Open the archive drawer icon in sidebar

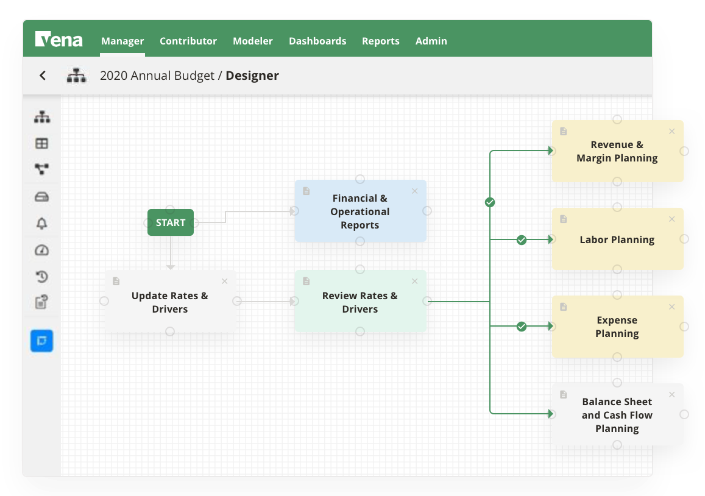click(41, 196)
